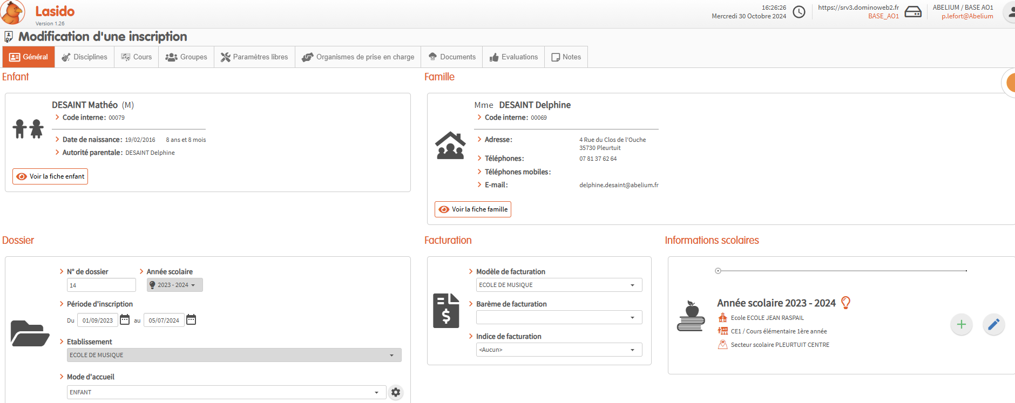Open calendar picker for start date
Screen dimensions: 1015x403
125,320
